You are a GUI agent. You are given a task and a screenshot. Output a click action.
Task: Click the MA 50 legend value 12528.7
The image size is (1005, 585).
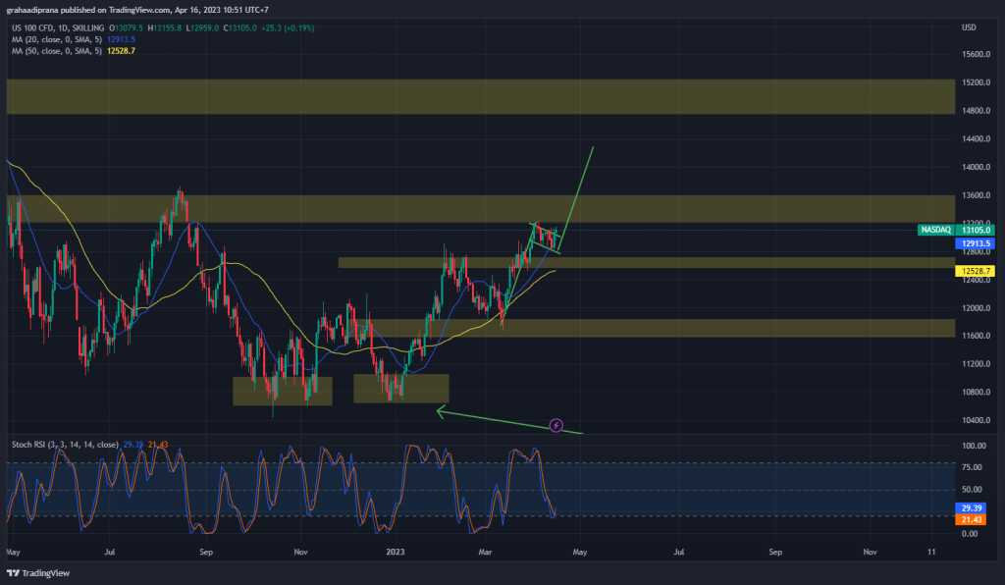121,51
